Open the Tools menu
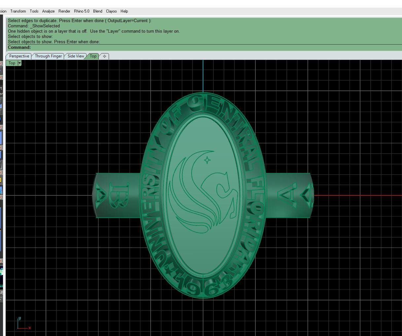The image size is (402, 336). [x=34, y=11]
